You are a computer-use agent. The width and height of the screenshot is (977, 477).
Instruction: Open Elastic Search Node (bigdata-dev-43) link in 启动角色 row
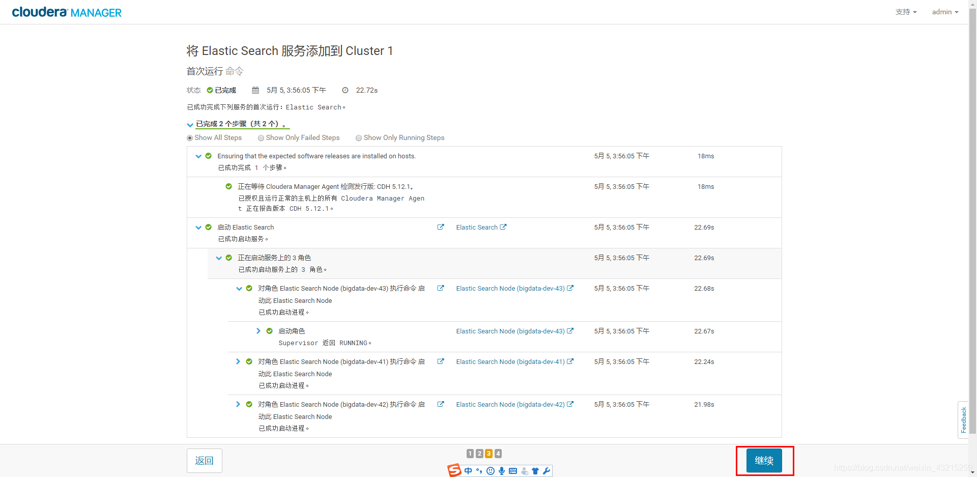[510, 331]
